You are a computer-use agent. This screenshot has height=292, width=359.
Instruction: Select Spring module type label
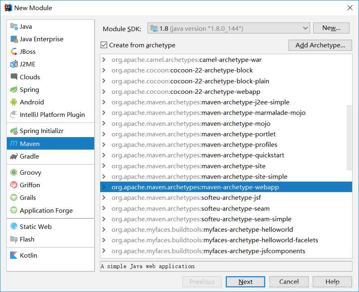point(29,89)
